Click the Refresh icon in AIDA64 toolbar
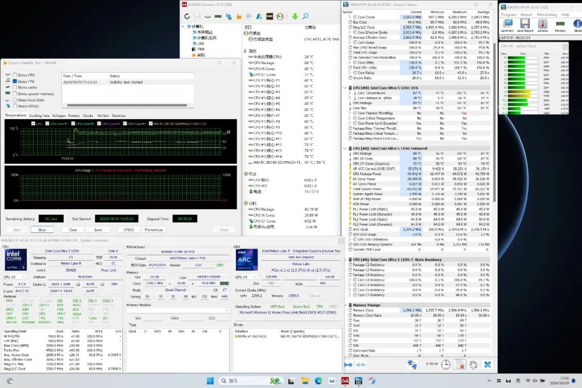This screenshot has width=582, height=388. pyautogui.click(x=187, y=16)
